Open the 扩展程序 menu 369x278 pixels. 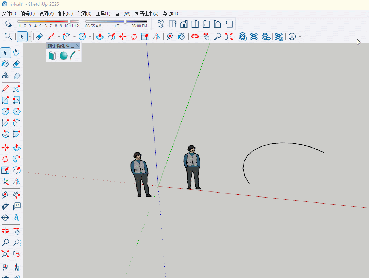pos(146,13)
